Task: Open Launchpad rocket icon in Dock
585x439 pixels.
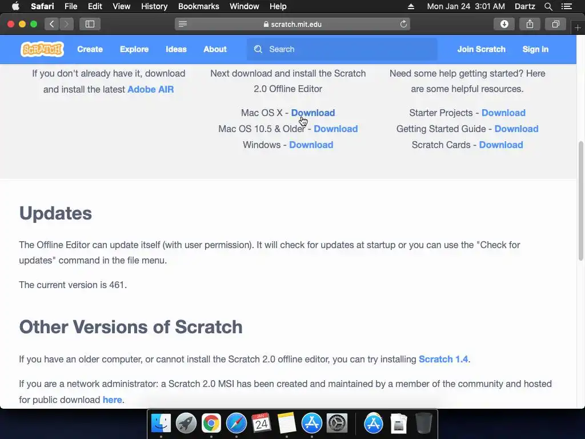Action: click(x=186, y=424)
